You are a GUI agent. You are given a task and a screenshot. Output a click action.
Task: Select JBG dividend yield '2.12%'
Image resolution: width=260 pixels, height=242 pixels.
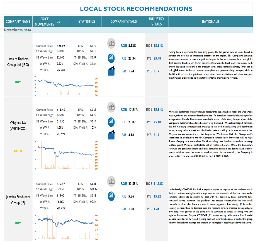93,64
